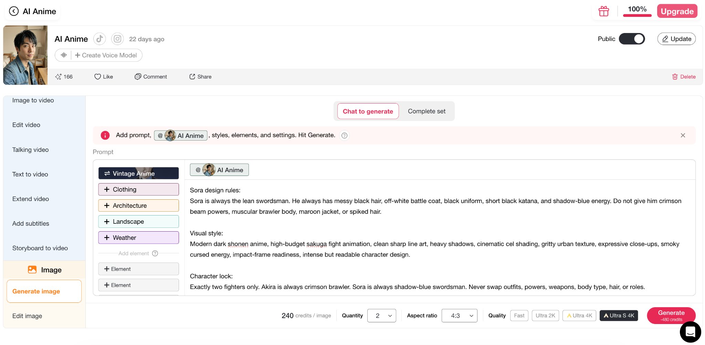Click the Share icon
The image size is (705, 345).
pos(192,77)
